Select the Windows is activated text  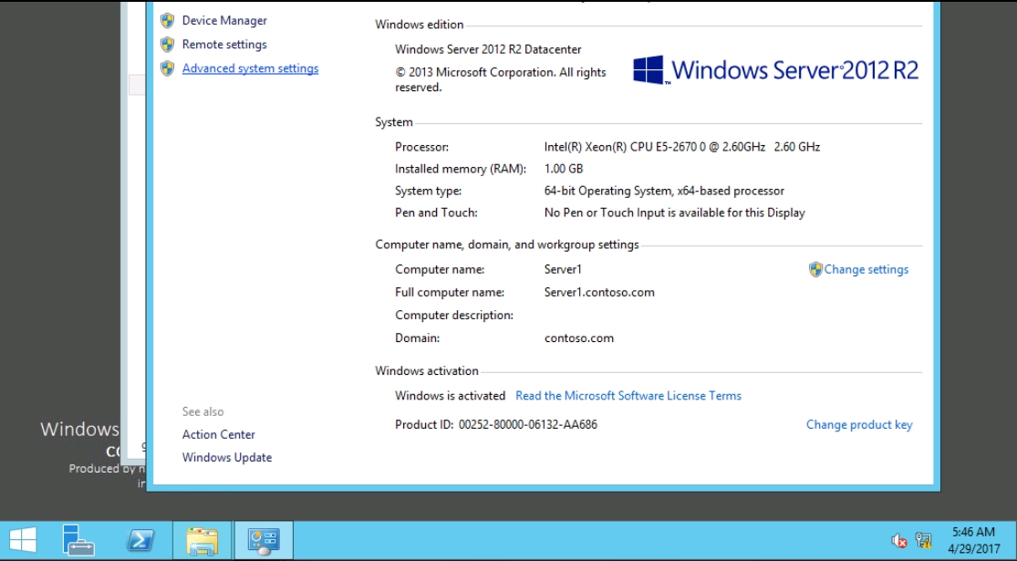click(451, 396)
